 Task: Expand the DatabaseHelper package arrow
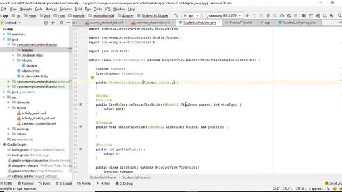coord(13,55)
